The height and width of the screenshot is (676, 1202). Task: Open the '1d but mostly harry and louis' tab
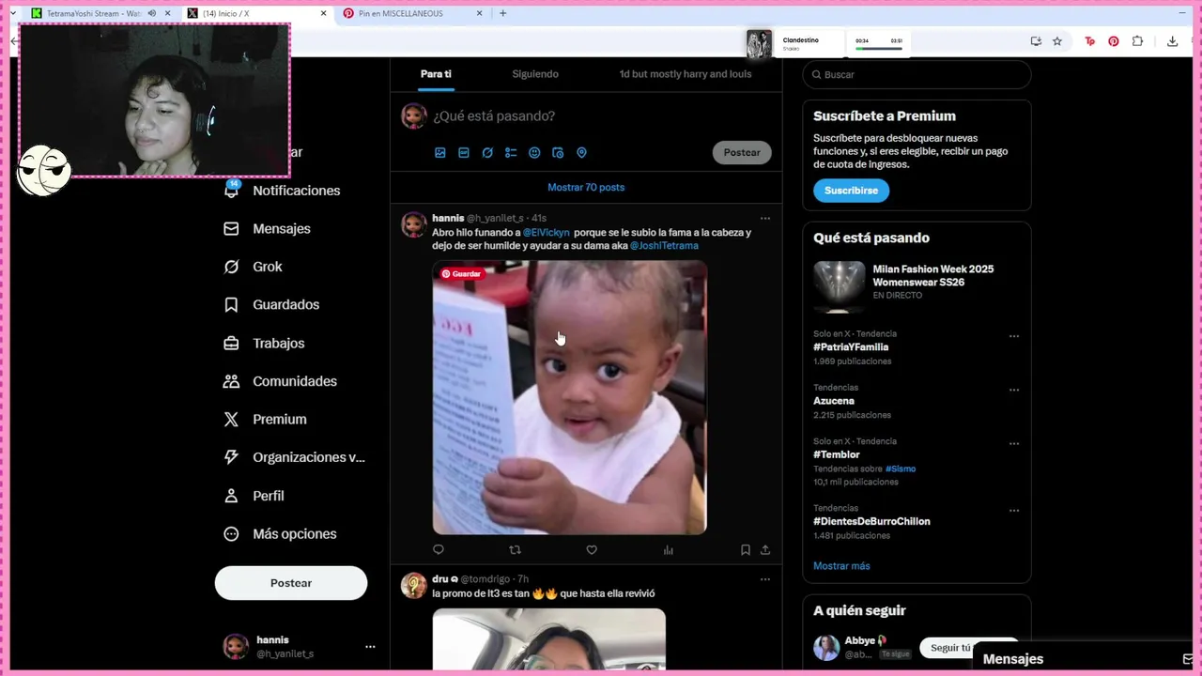686,74
